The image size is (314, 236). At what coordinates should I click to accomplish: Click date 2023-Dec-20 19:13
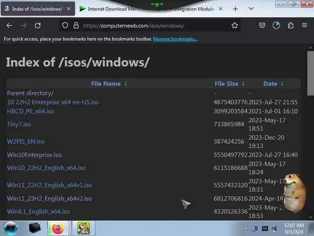[267, 142]
